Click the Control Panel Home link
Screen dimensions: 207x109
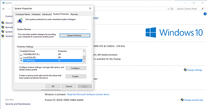tap(9, 16)
